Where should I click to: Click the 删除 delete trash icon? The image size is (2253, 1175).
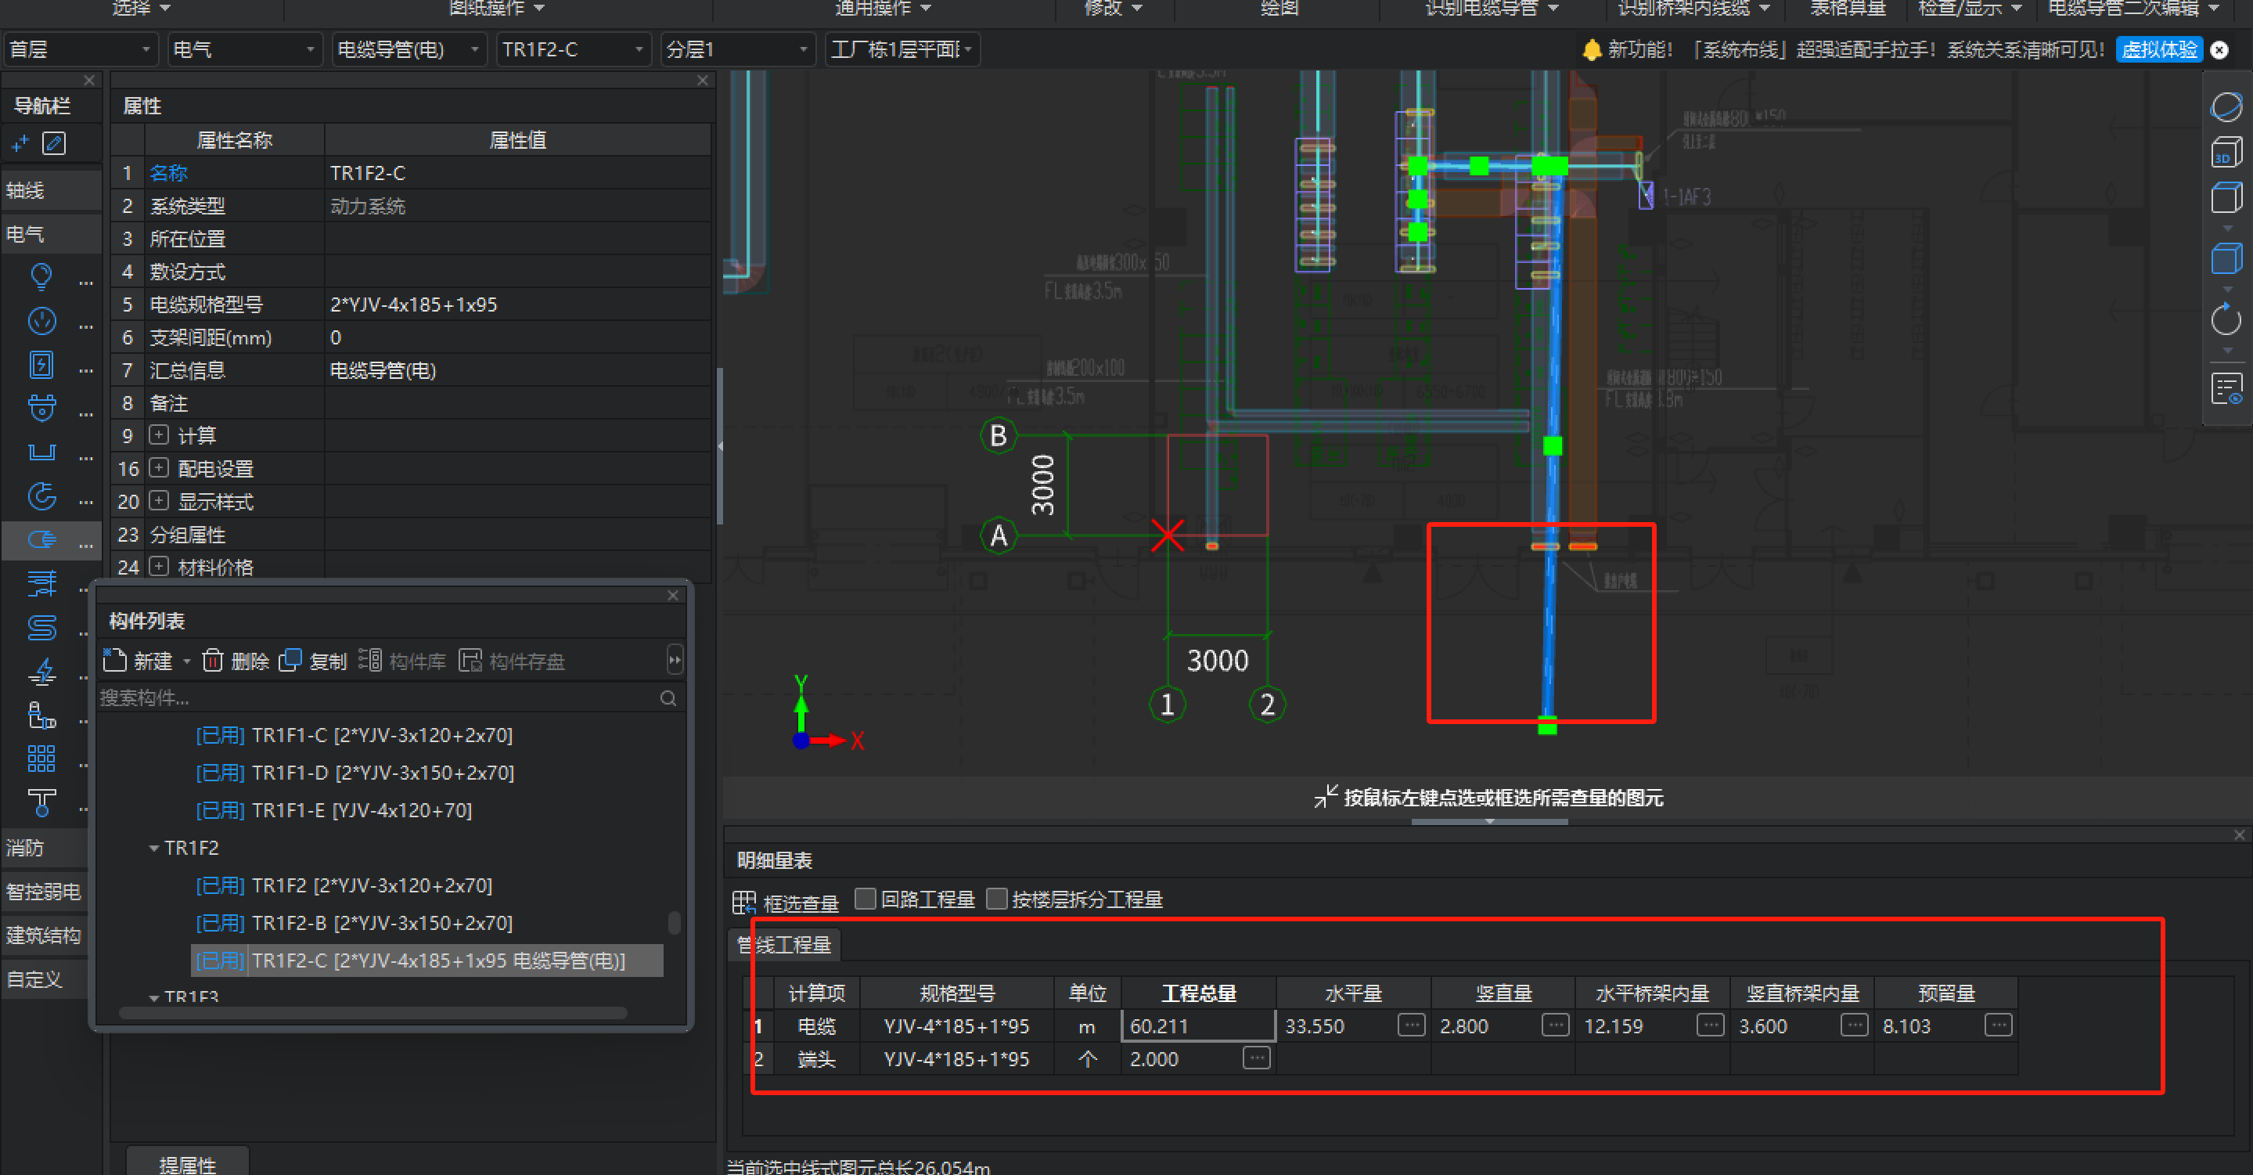click(213, 661)
